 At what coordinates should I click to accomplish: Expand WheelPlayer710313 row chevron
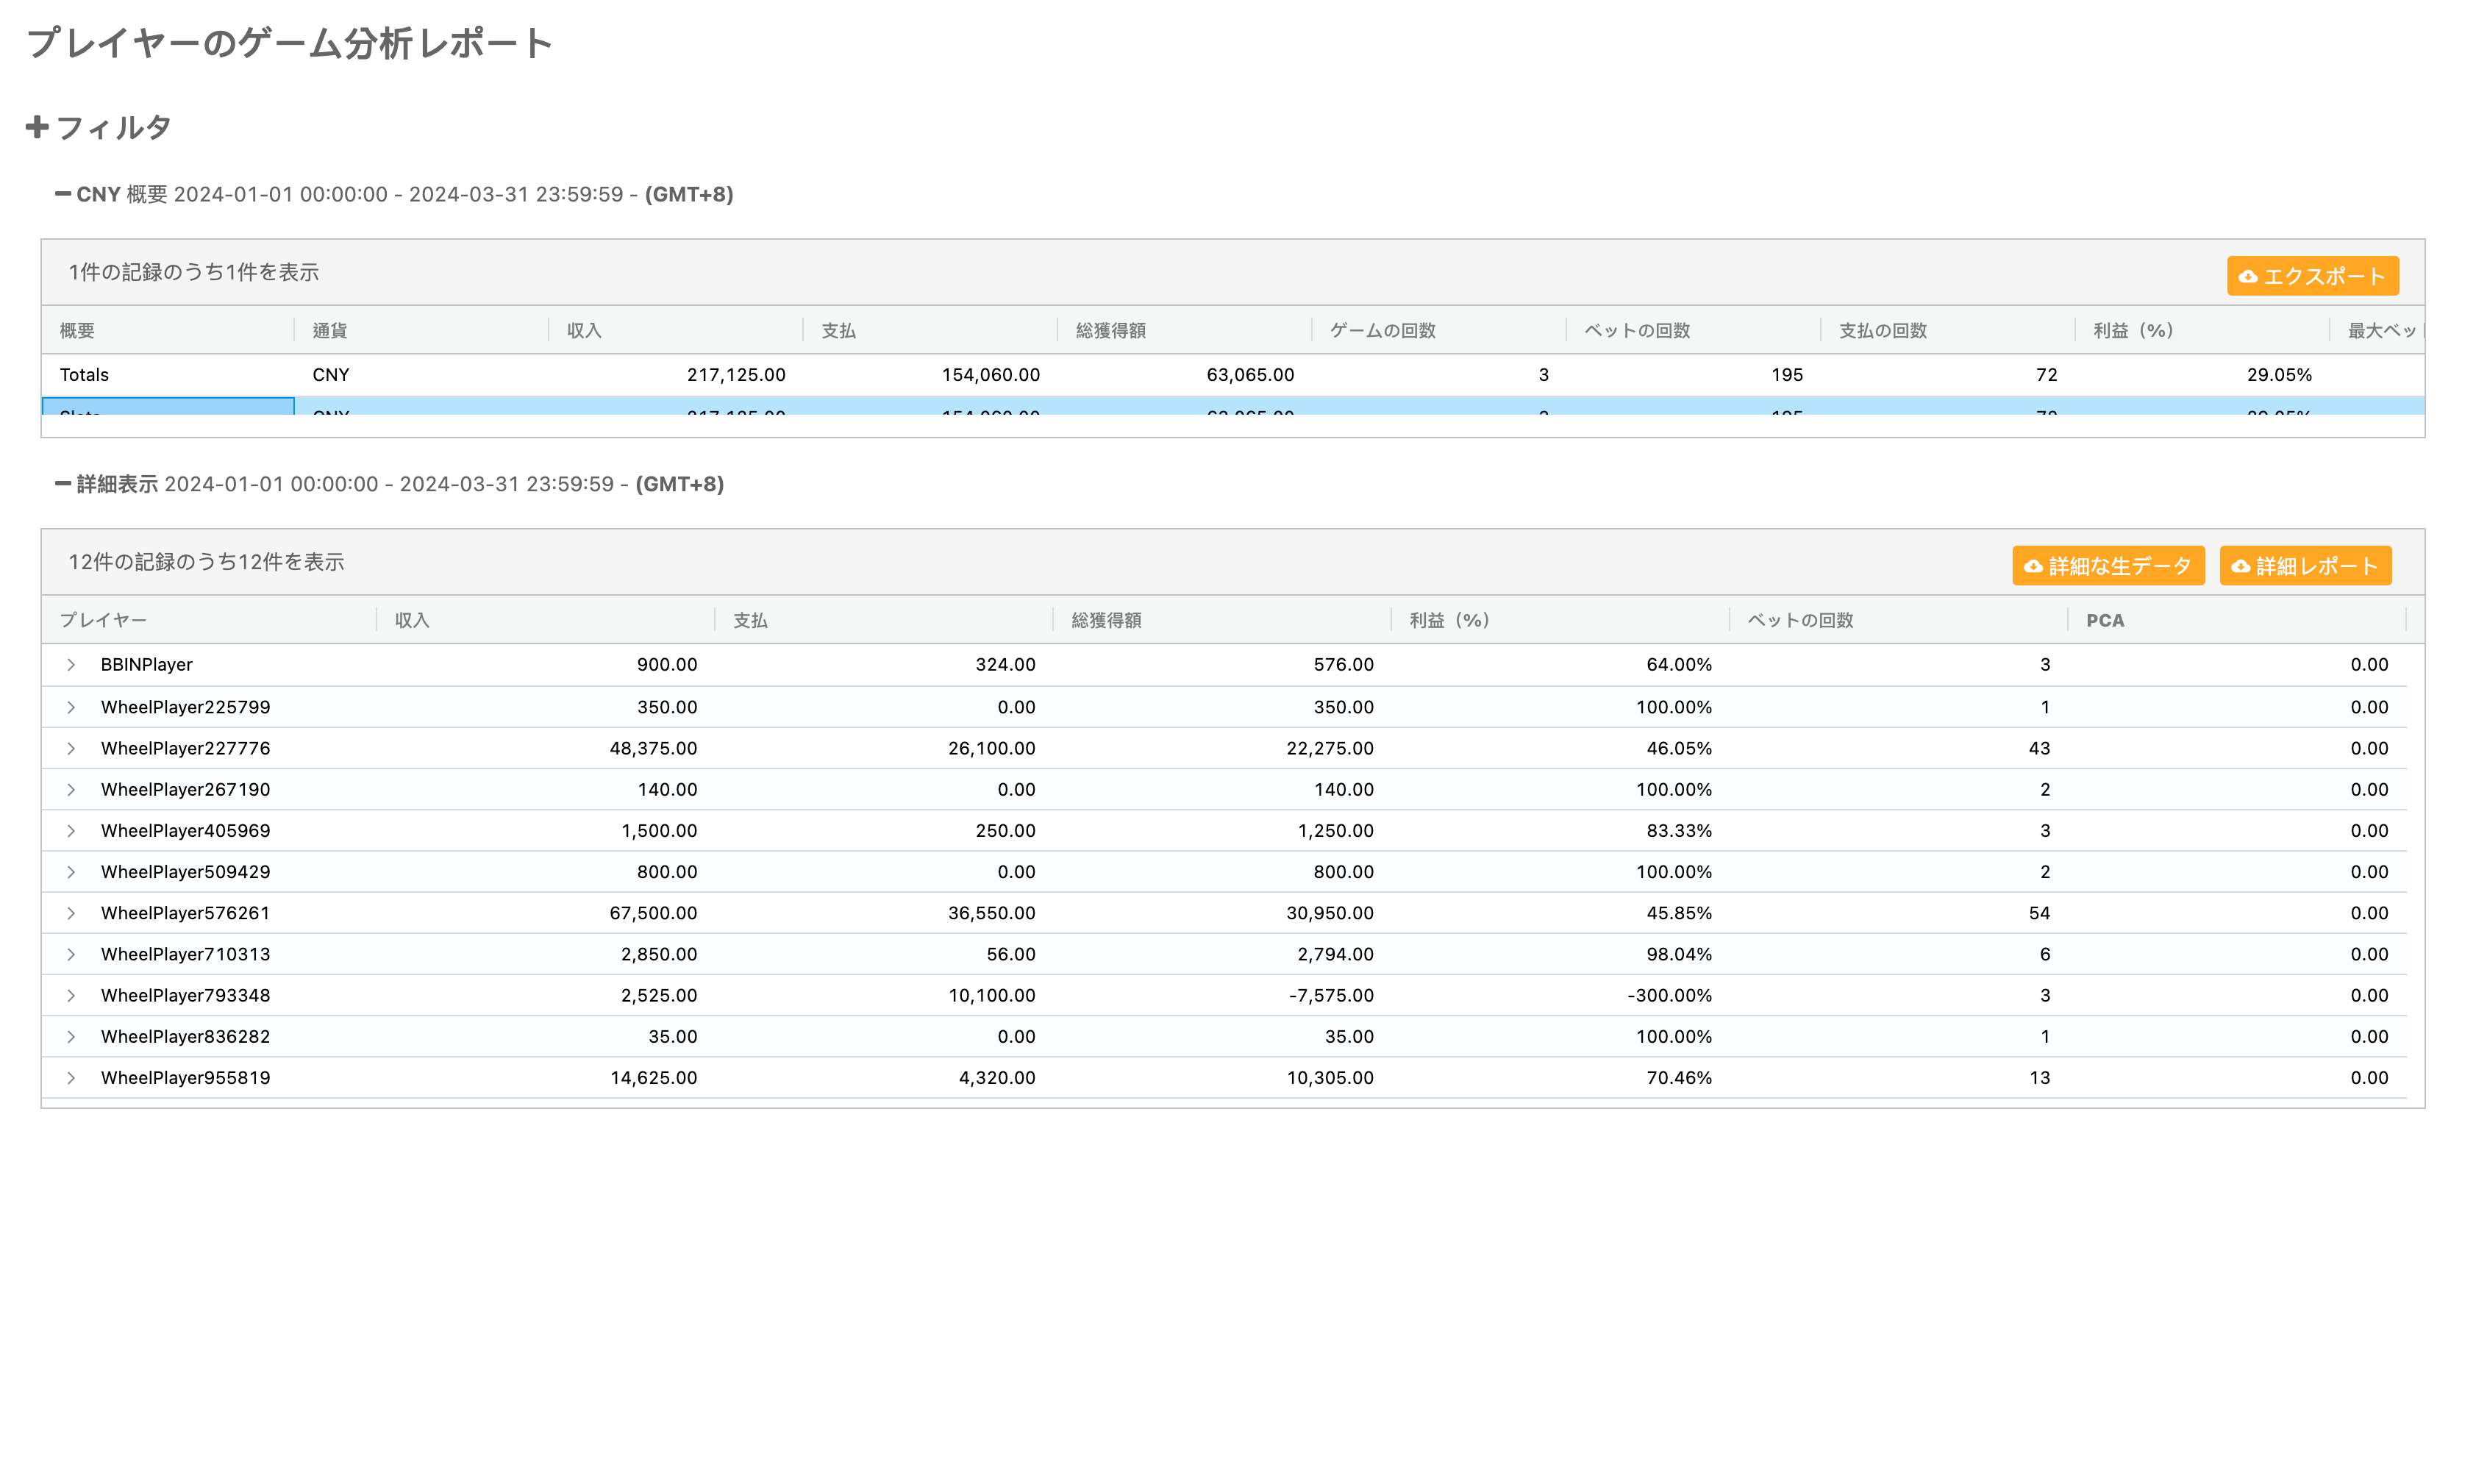tap(71, 954)
